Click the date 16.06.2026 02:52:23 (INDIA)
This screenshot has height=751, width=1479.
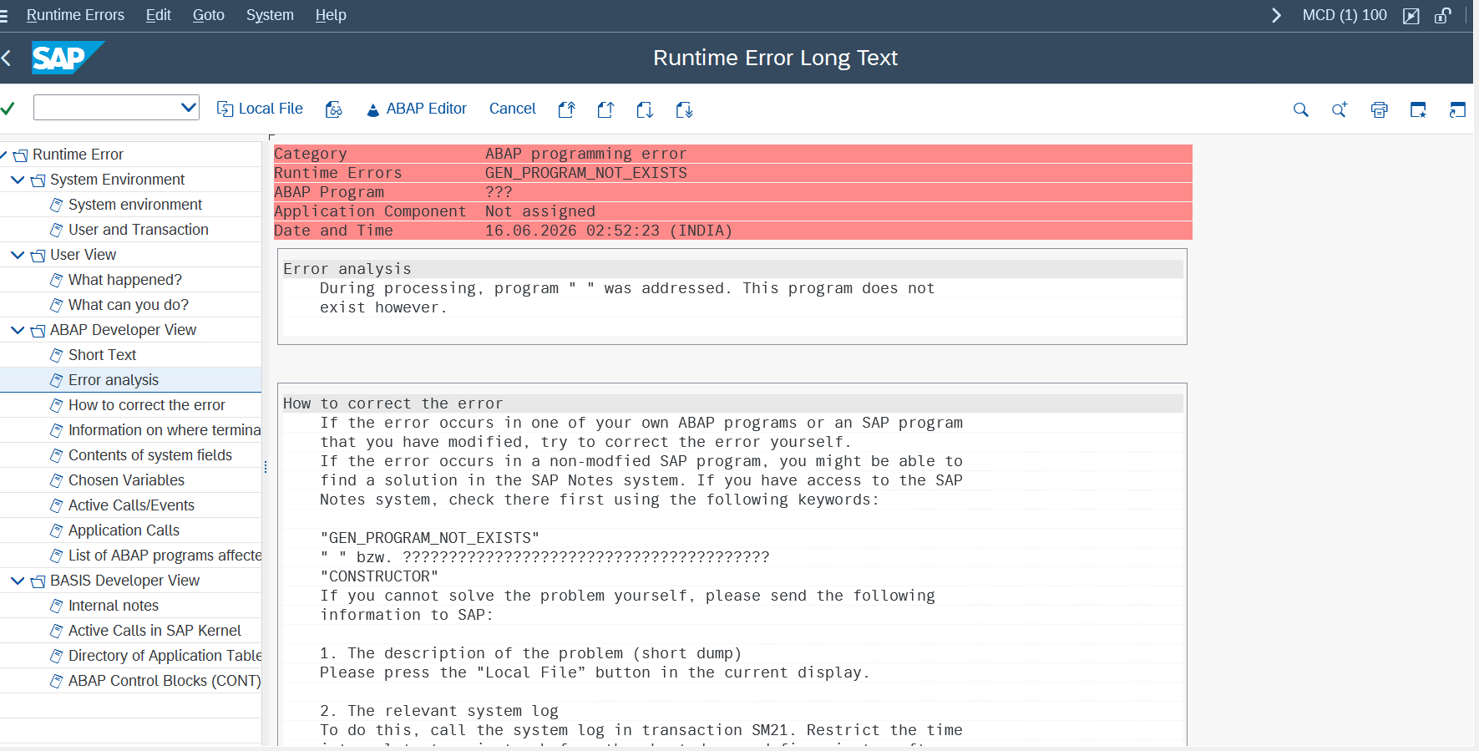(609, 231)
